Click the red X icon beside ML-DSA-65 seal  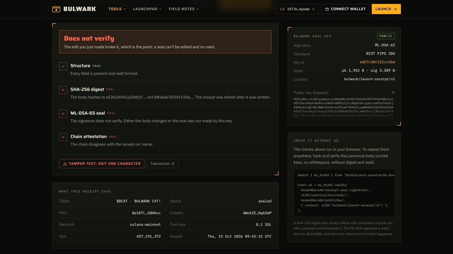coord(63,114)
